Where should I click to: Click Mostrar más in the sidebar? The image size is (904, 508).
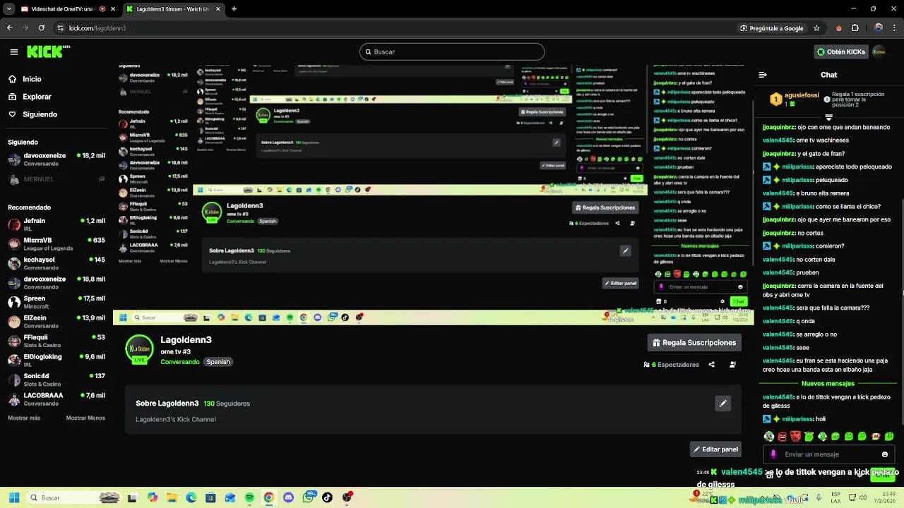(x=24, y=418)
